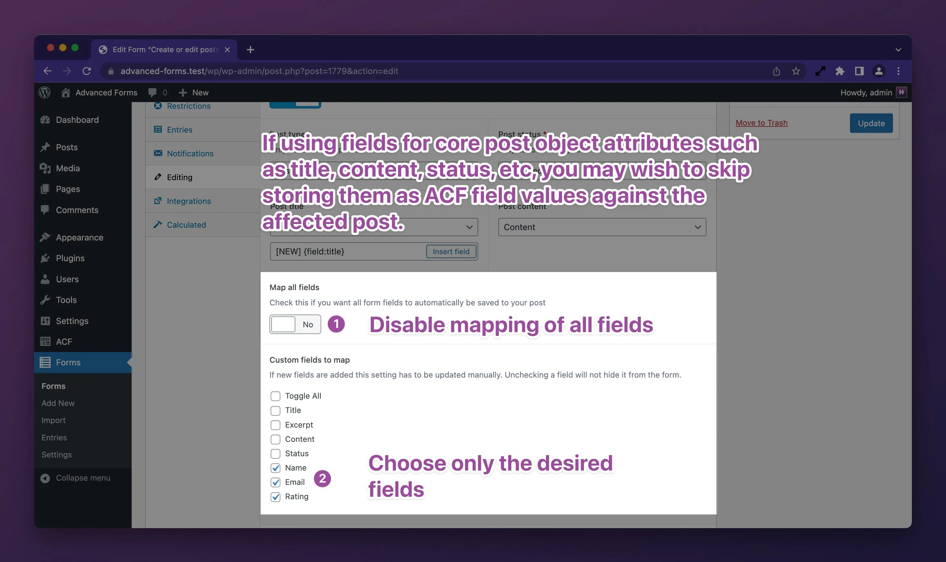
Task: Click the Forms submenu heading link
Action: 53,386
